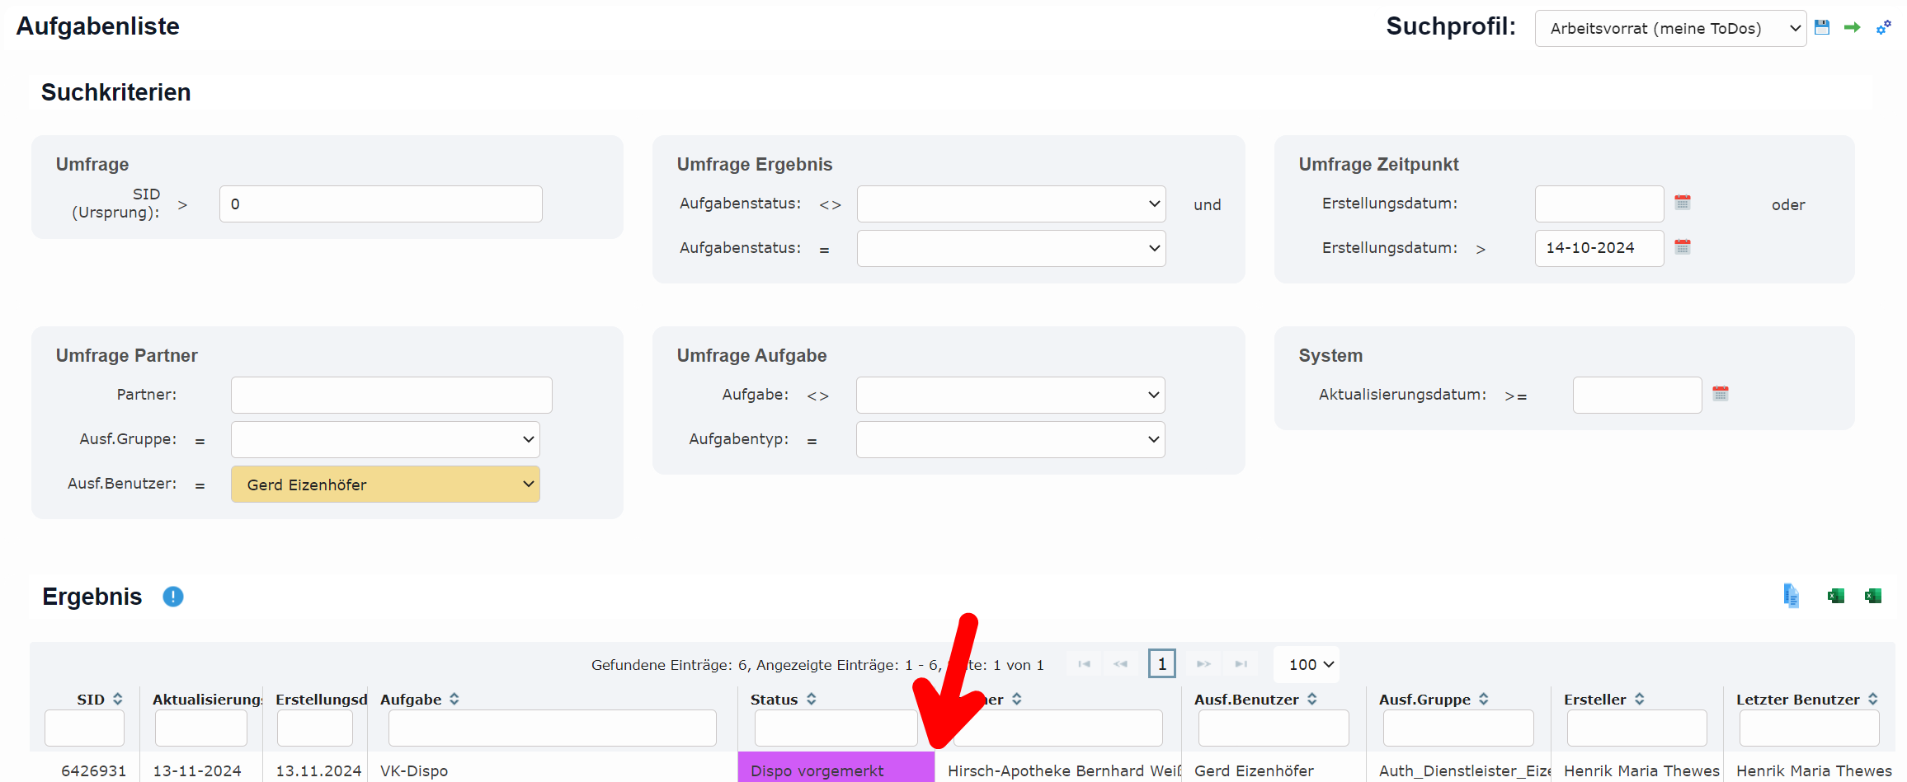Screen dimensions: 1907x782
Task: Click the blue document export icon
Action: point(1791,596)
